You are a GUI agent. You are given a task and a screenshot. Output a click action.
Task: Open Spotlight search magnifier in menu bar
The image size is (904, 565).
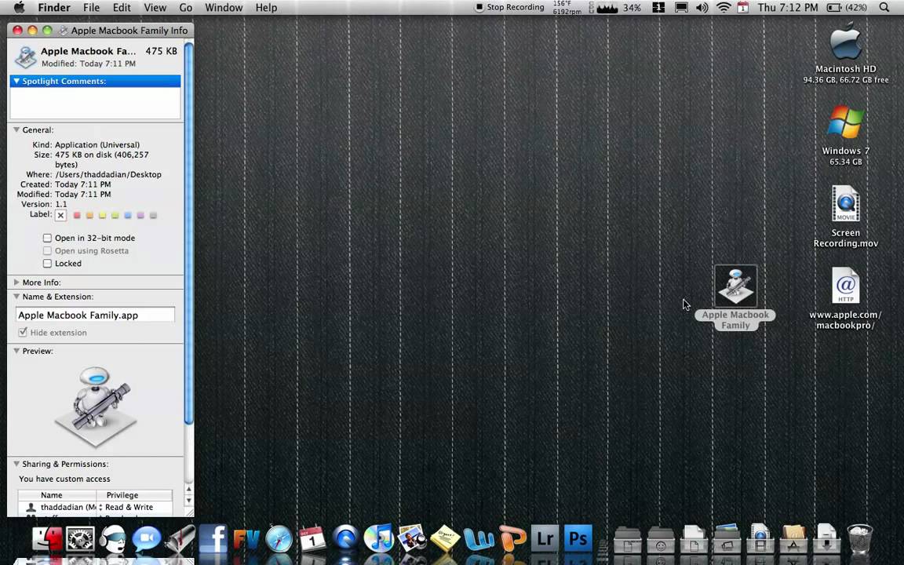[x=884, y=8]
